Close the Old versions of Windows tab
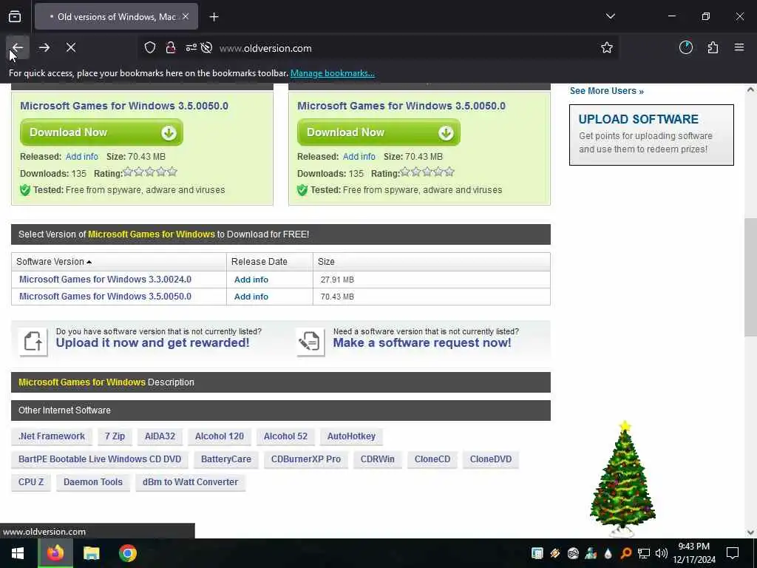This screenshot has width=757, height=568. point(186,16)
